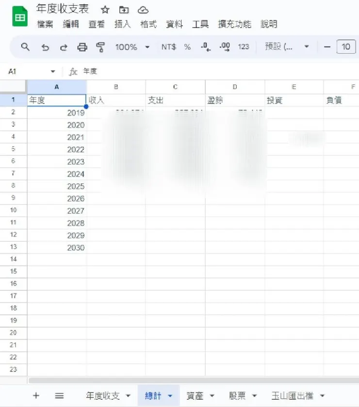Open the 123 number formats menu

tap(244, 47)
